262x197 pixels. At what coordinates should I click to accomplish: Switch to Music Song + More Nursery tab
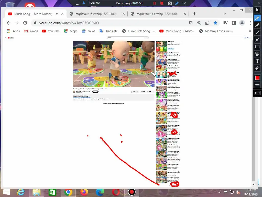pos(33,14)
